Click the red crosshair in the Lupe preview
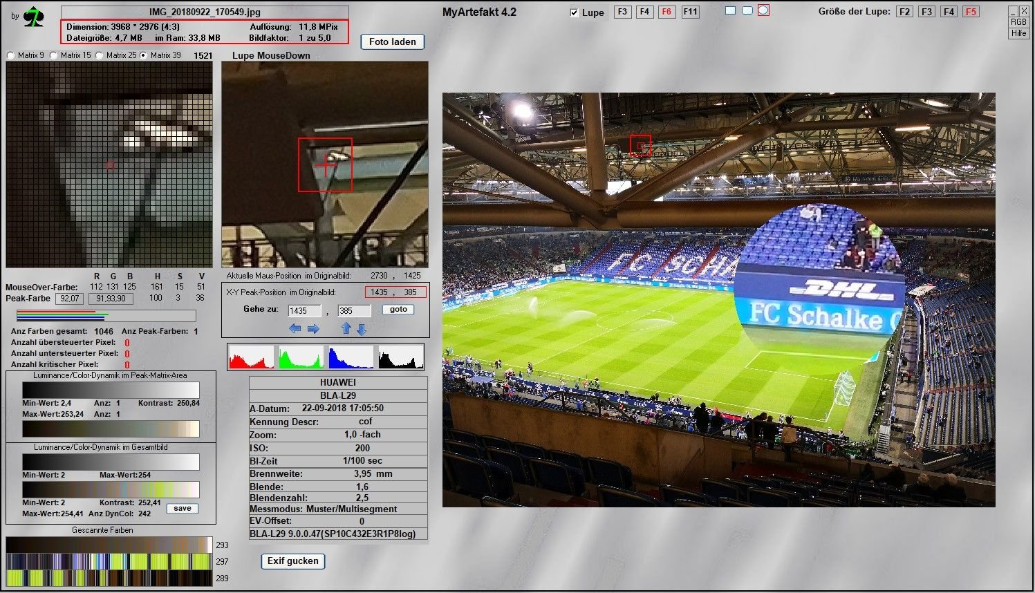 325,164
